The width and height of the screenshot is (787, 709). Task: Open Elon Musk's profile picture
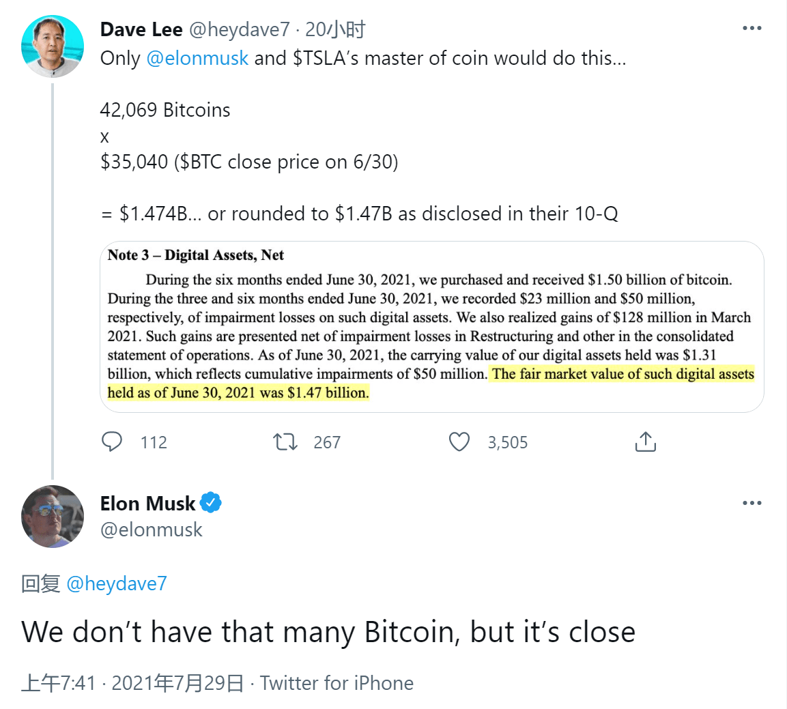click(x=53, y=517)
